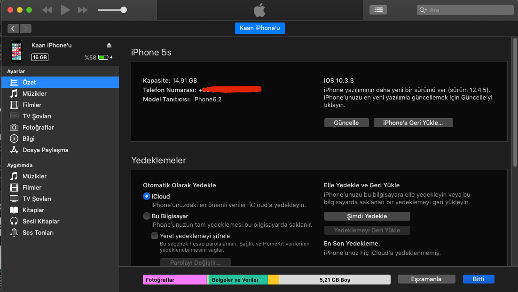Image resolution: width=518 pixels, height=292 pixels.
Task: Click the Yedeklemeler section heading
Action: pyautogui.click(x=158, y=161)
